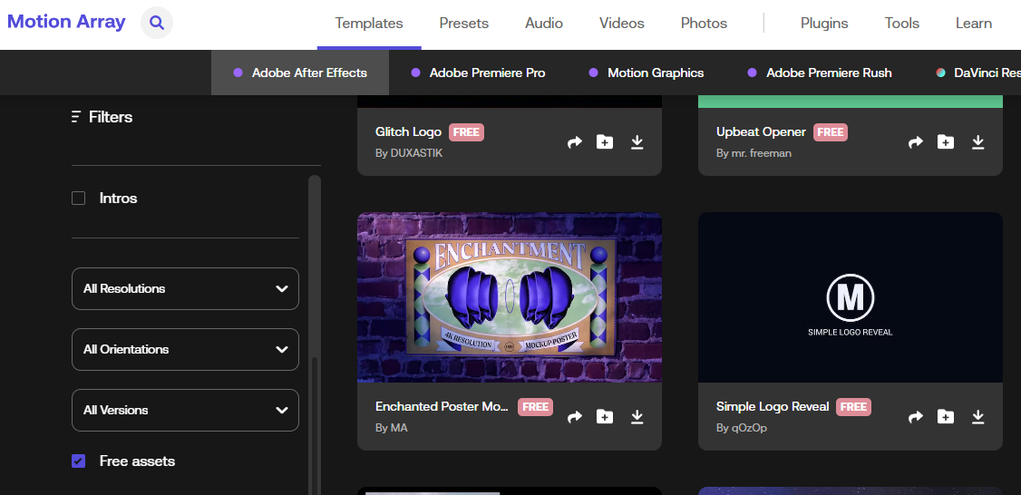The width and height of the screenshot is (1021, 495).
Task: Click the Filters heading text
Action: point(111,117)
